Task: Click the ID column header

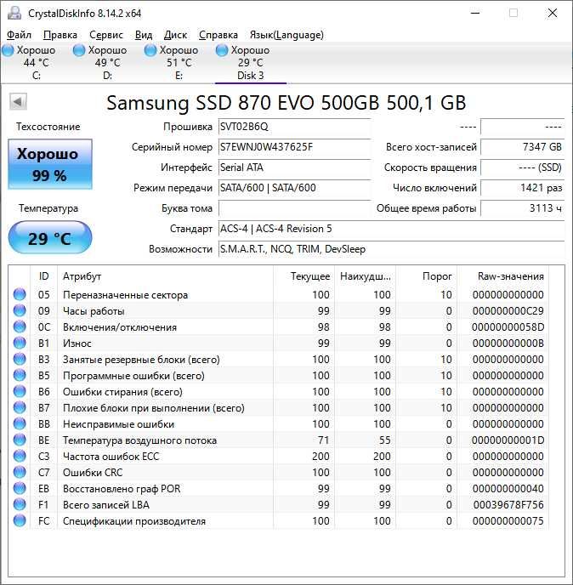Action: pyautogui.click(x=43, y=276)
